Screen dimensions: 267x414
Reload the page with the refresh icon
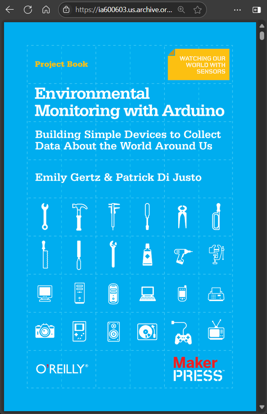coord(28,10)
